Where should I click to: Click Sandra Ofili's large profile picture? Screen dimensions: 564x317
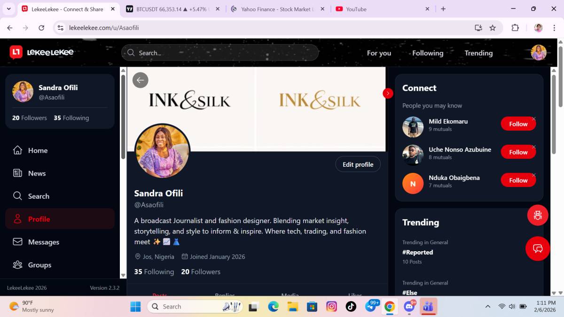[163, 151]
